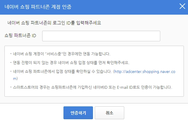Close the 네이버 쇼핑 파트너존 계정 인증 dialog
The image size is (188, 121).
pyautogui.click(x=182, y=6)
